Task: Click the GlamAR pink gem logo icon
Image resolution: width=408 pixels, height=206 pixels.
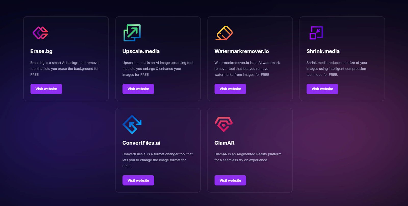Action: [x=224, y=124]
